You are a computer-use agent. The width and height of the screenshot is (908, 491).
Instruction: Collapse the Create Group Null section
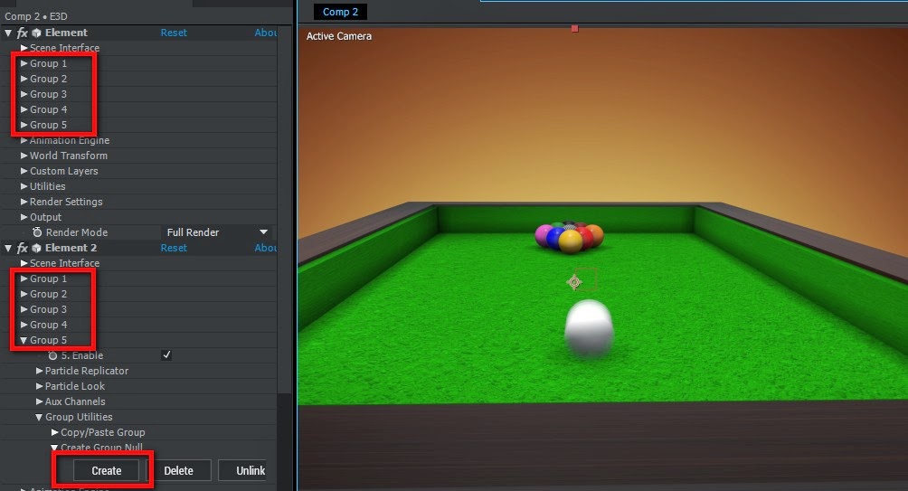pyautogui.click(x=54, y=448)
